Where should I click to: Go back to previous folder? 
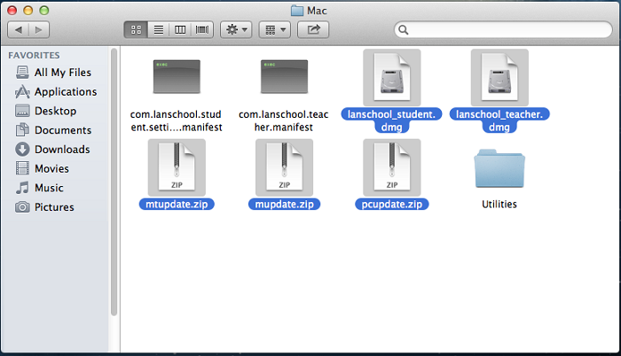(19, 30)
